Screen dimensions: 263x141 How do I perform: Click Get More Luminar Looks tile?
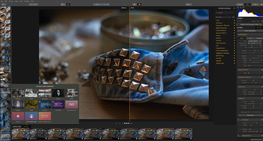point(45,116)
